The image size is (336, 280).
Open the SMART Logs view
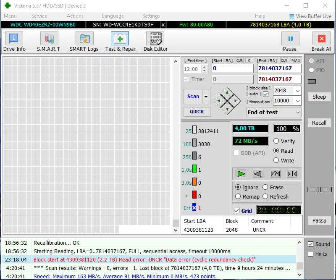point(84,42)
